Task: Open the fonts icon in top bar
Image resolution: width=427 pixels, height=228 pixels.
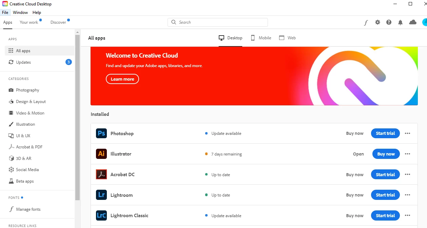Action: [x=366, y=22]
